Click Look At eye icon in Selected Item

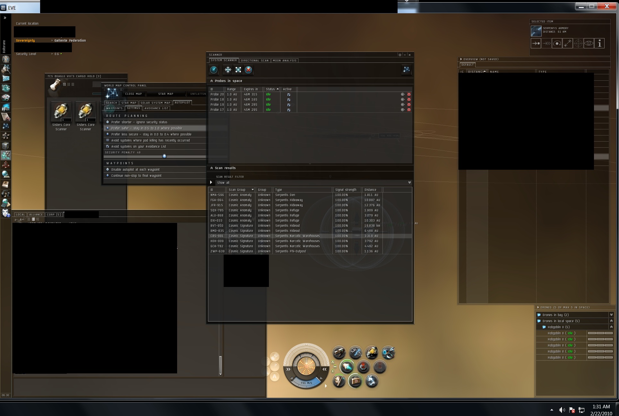pos(589,43)
